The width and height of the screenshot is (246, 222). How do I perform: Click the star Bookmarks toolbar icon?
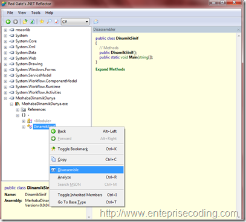tap(42, 22)
